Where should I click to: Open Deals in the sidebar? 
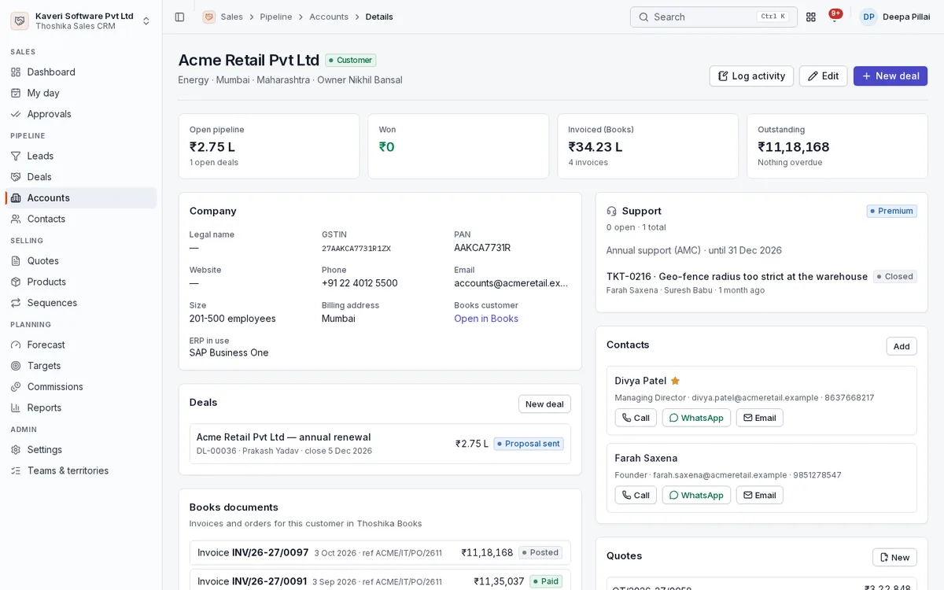click(81, 177)
